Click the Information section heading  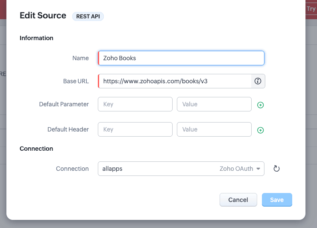(36, 38)
